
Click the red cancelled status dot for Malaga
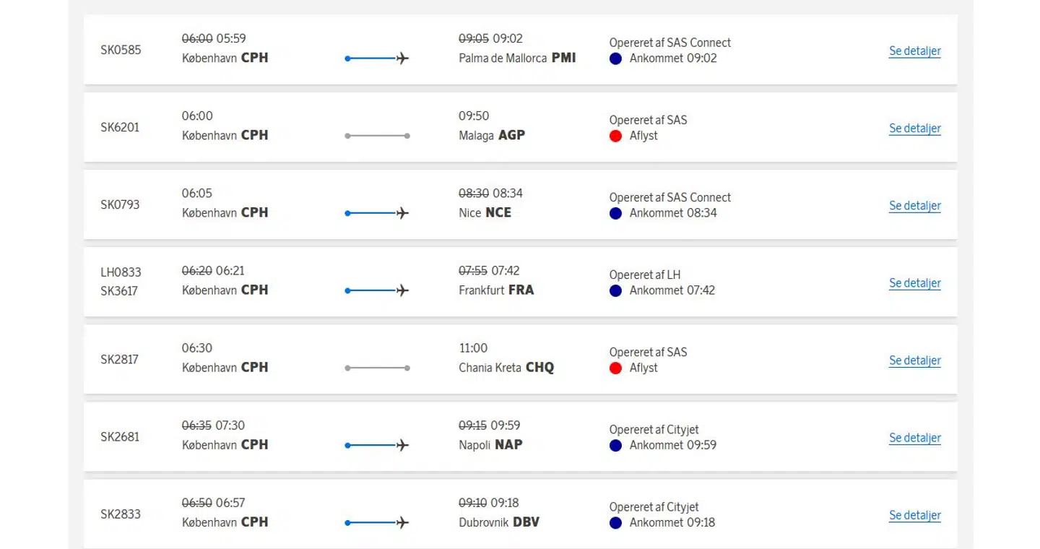coord(616,136)
